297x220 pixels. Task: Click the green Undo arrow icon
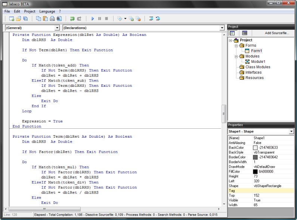(72, 19)
